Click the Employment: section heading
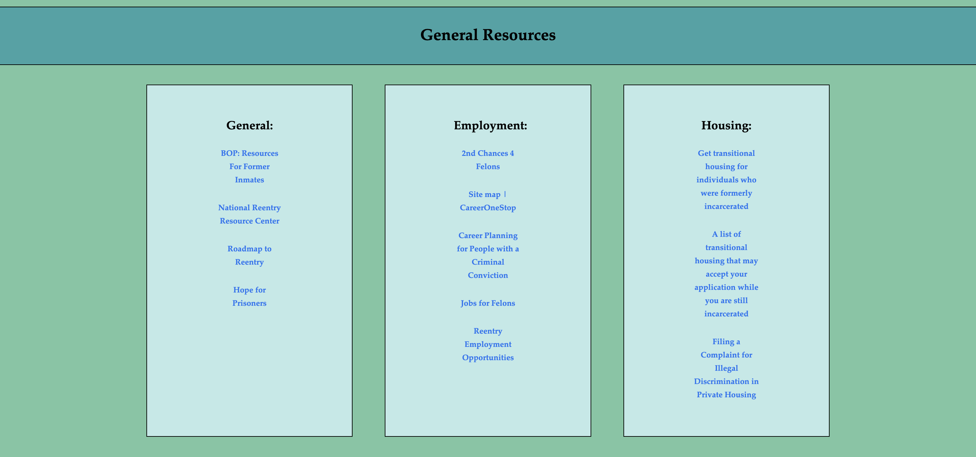 click(x=490, y=125)
